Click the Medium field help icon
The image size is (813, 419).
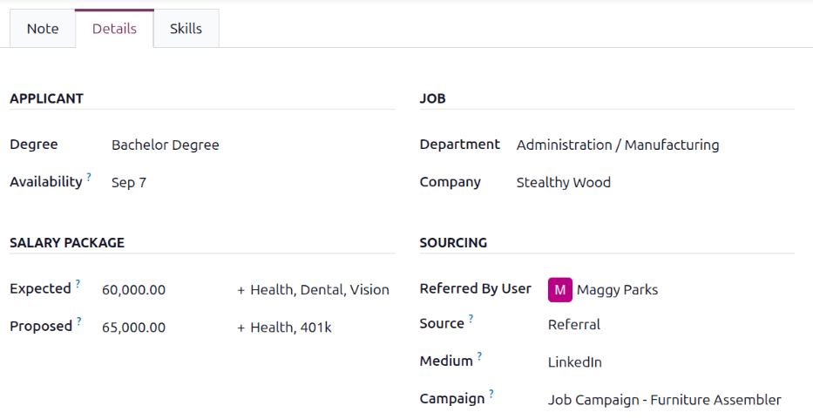pos(479,355)
